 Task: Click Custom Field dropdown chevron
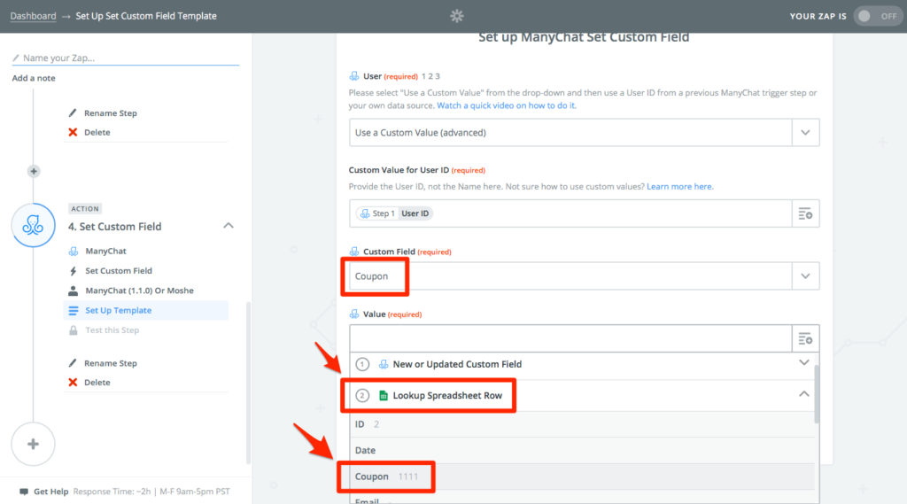pyautogui.click(x=805, y=276)
